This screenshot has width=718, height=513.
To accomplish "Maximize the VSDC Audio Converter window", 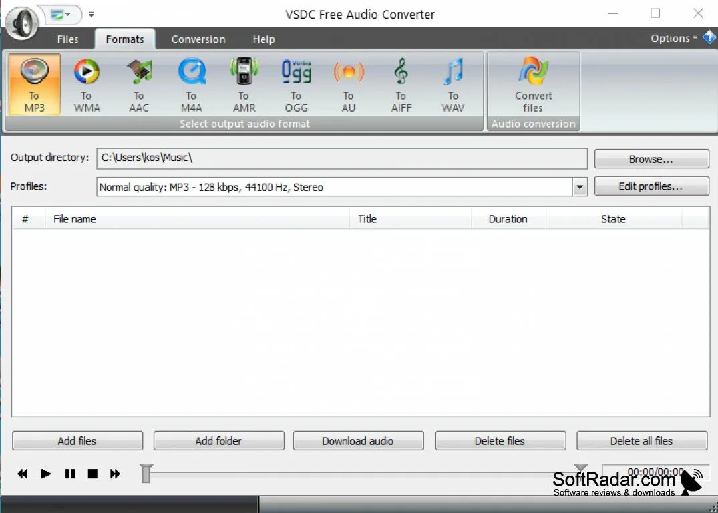I will [655, 14].
